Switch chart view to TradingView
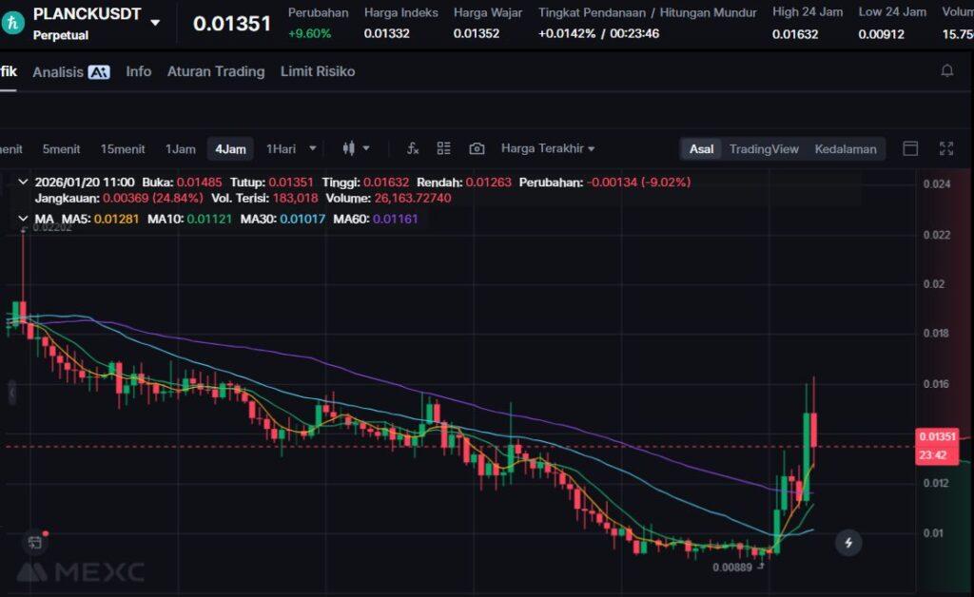This screenshot has height=597, width=974. [x=763, y=149]
